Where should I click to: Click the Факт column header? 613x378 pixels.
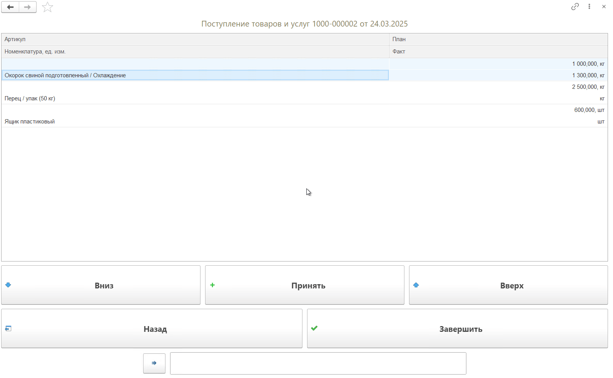tap(498, 52)
